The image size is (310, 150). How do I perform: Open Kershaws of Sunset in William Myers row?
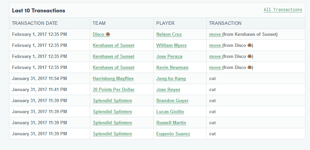point(113,46)
